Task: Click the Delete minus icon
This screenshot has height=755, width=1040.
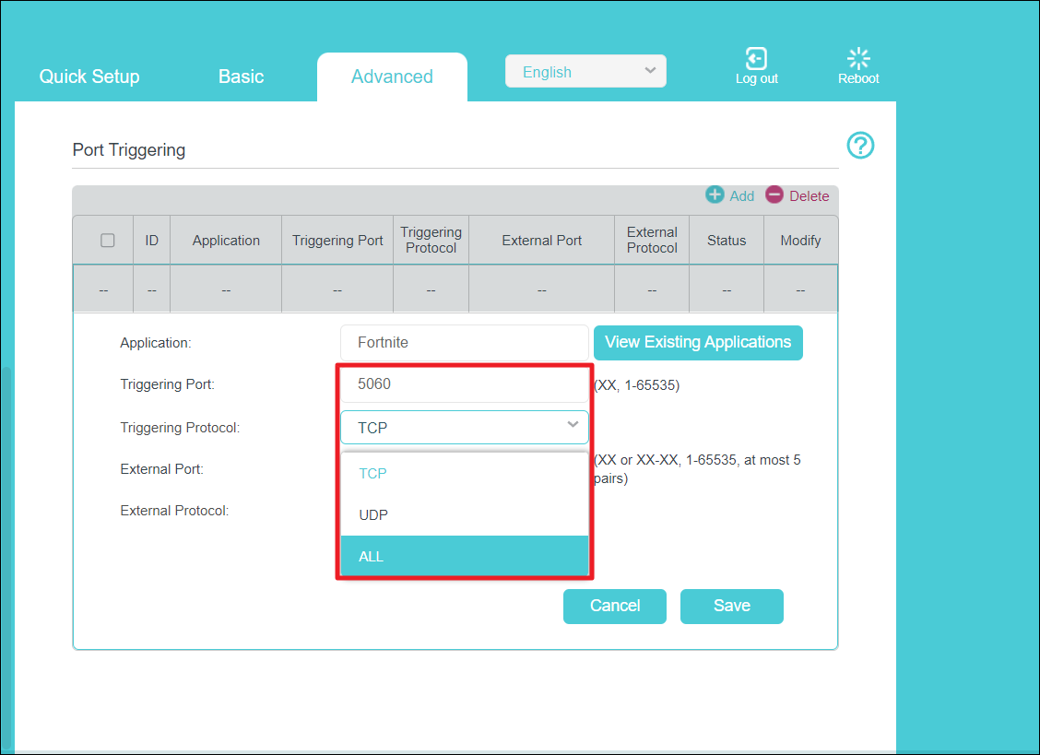Action: coord(774,195)
